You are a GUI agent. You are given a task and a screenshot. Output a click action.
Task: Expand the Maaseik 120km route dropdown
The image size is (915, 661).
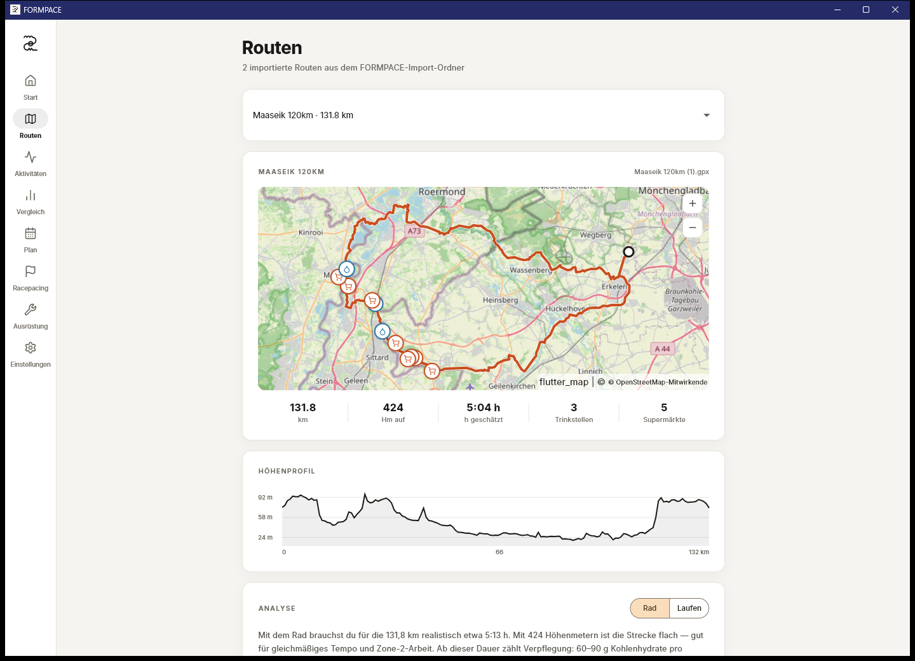tap(484, 115)
